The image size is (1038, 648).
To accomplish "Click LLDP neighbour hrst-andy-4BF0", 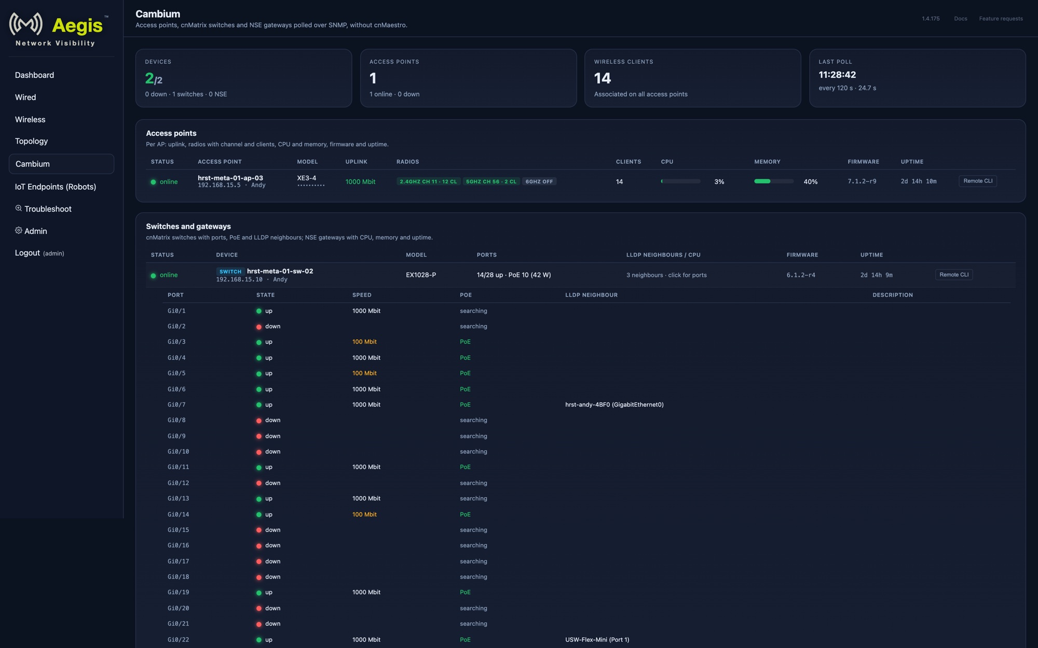I will point(614,405).
